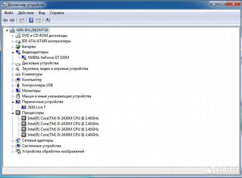The image size is (242, 178).
Task: Click the computer icon beside WIN-BVL2E82MTG0
Action: pos(12,30)
